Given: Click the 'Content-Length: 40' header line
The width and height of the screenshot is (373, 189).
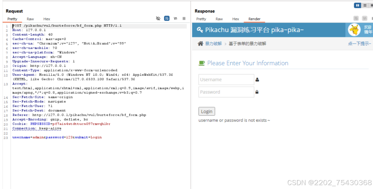Looking at the screenshot, I should point(32,35).
